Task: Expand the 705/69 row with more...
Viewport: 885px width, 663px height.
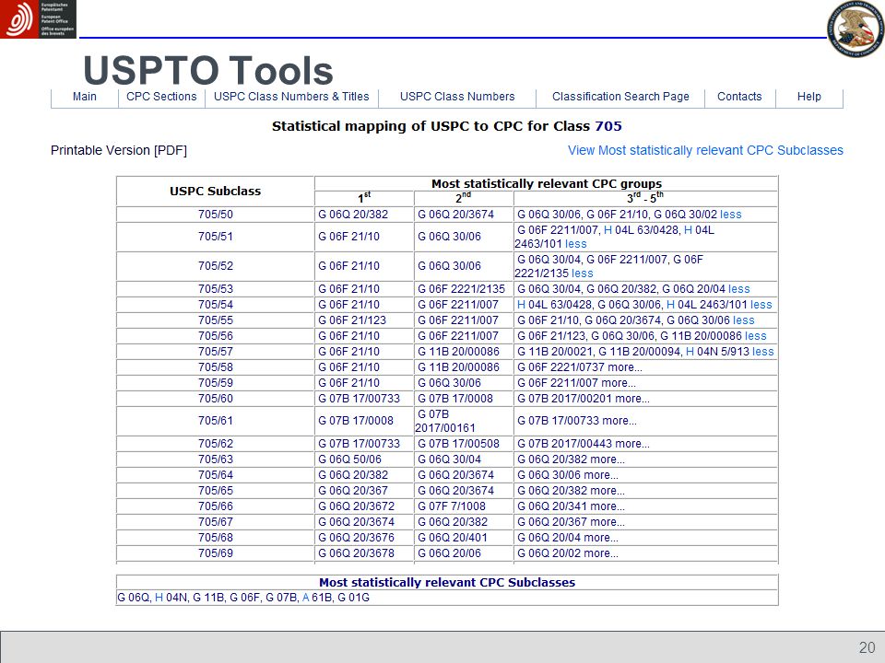Action: pos(601,553)
